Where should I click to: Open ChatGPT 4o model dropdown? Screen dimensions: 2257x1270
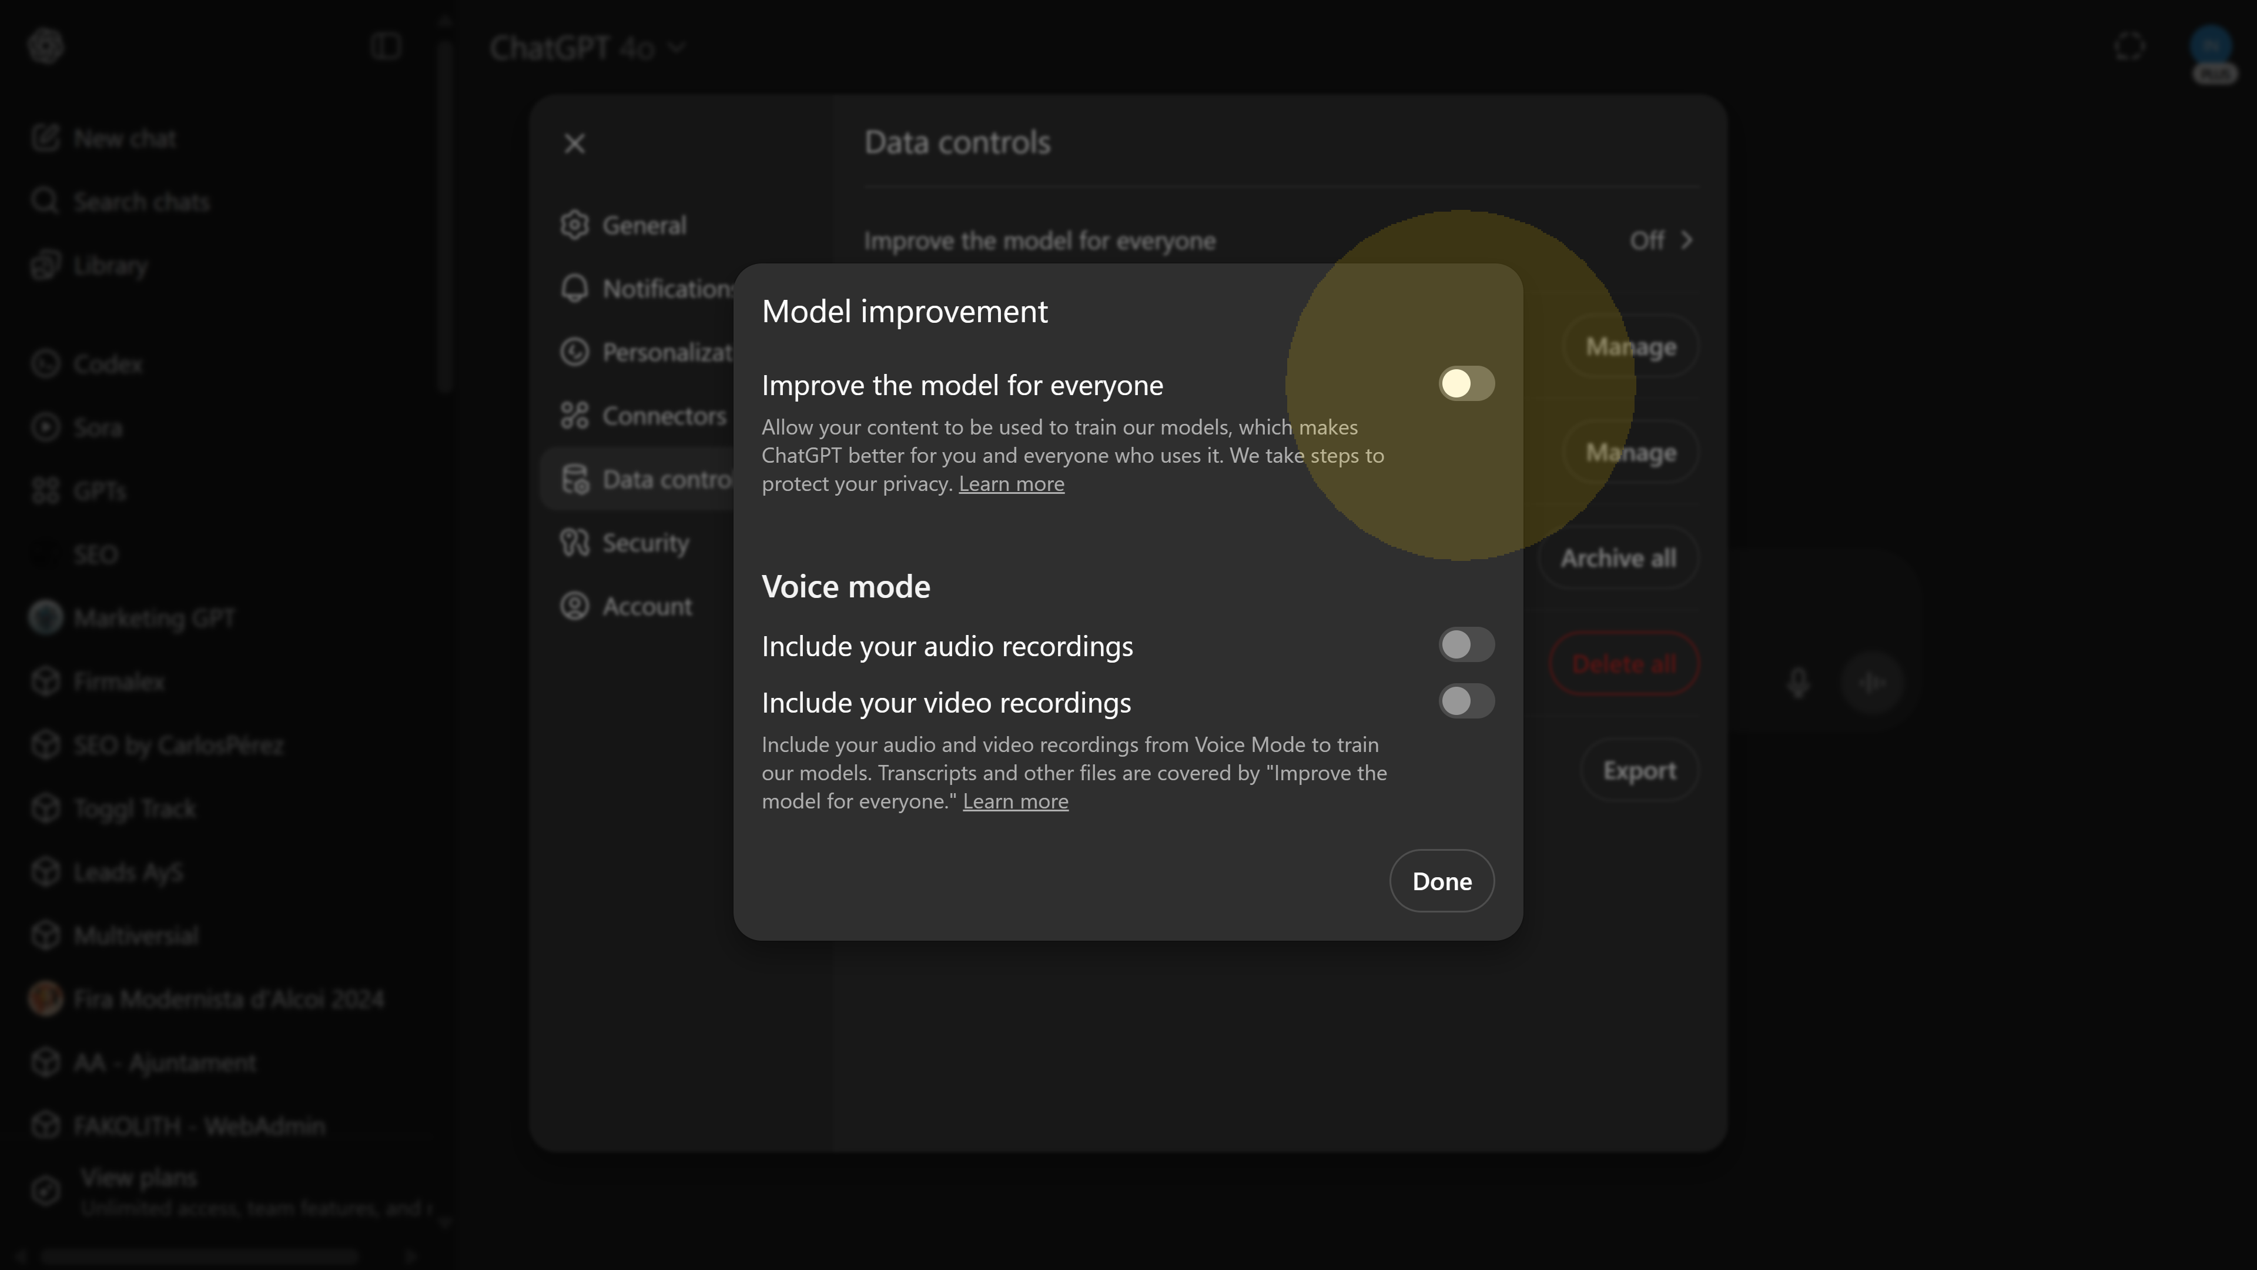pos(587,48)
